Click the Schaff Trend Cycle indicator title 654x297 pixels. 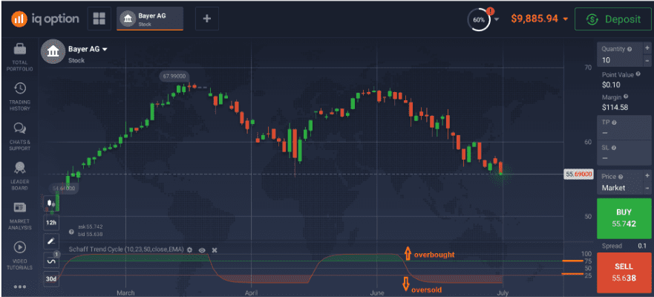[126, 249]
